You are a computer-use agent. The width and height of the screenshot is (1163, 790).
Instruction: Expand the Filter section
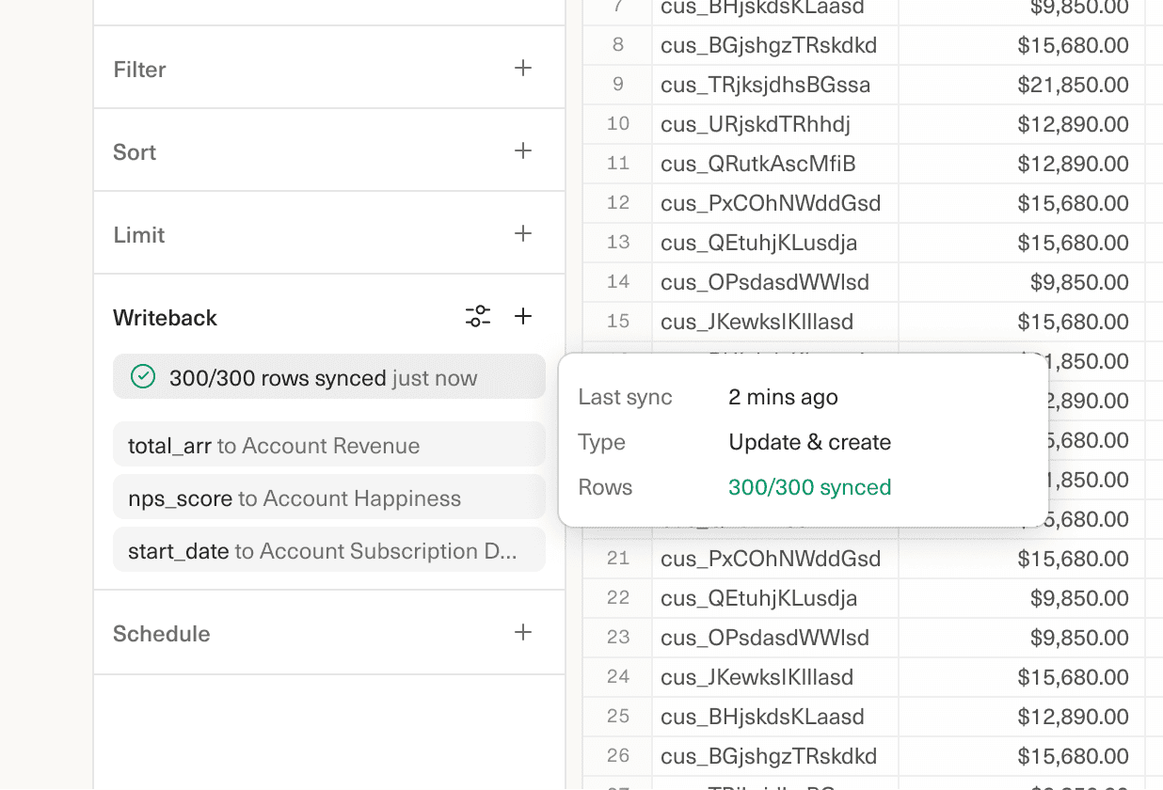pyautogui.click(x=139, y=69)
